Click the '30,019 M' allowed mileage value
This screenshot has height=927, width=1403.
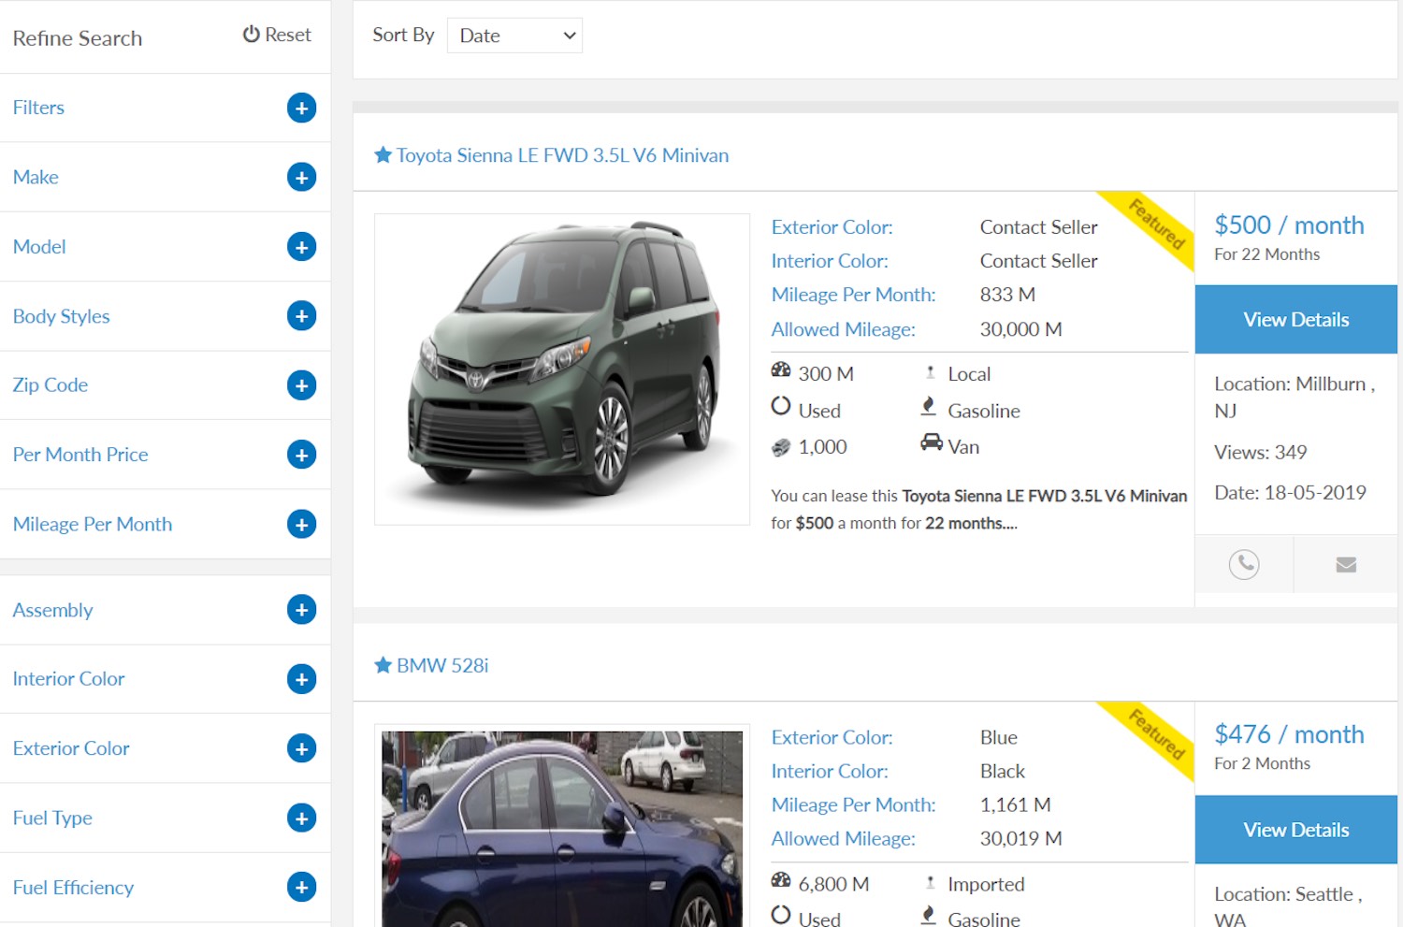(1020, 839)
